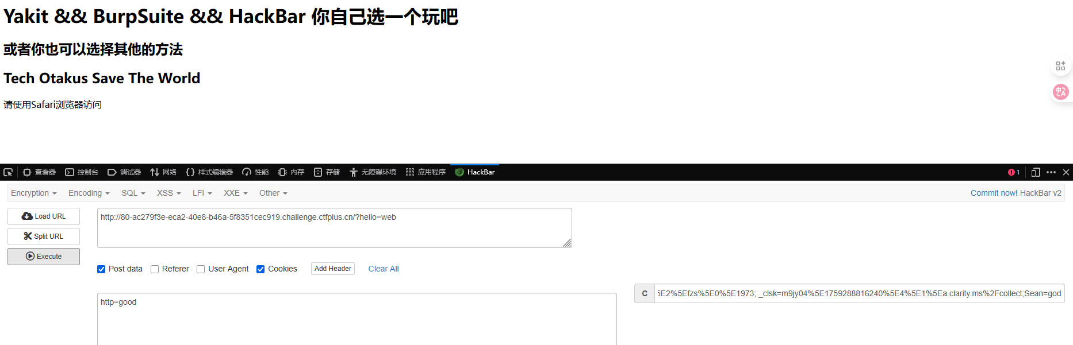Expand the LFI dropdown menu
Image resolution: width=1073 pixels, height=345 pixels.
202,193
